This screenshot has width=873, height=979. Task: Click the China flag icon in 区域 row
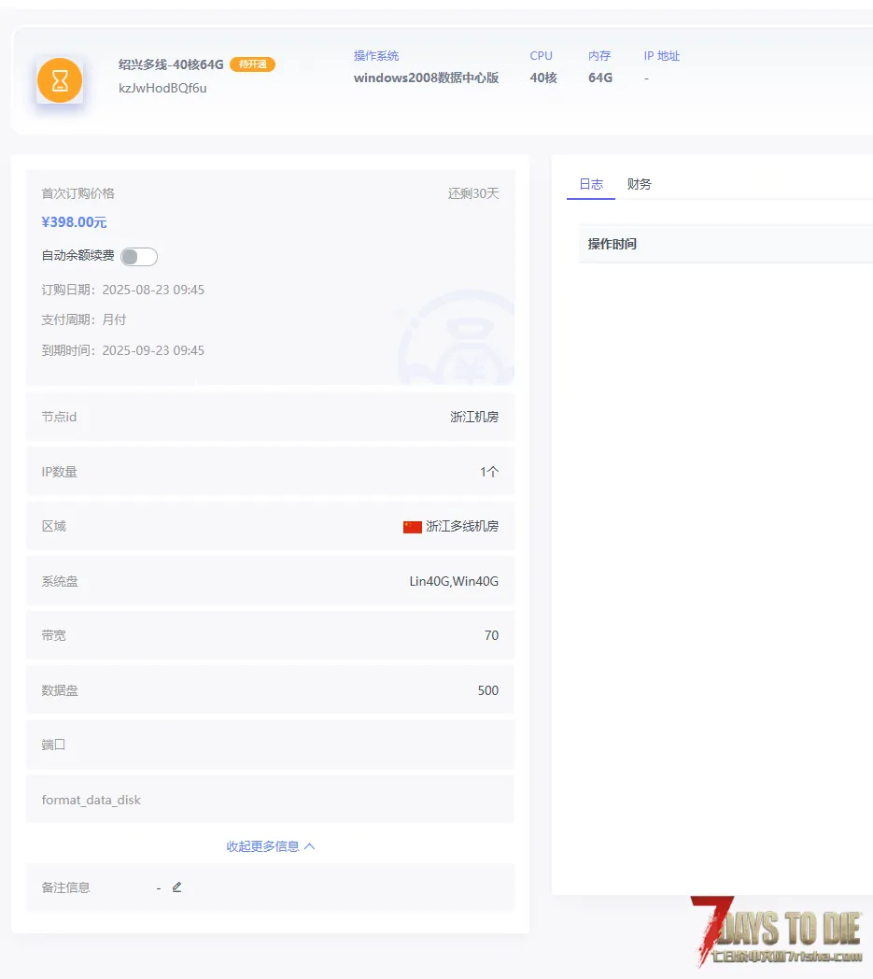(413, 527)
